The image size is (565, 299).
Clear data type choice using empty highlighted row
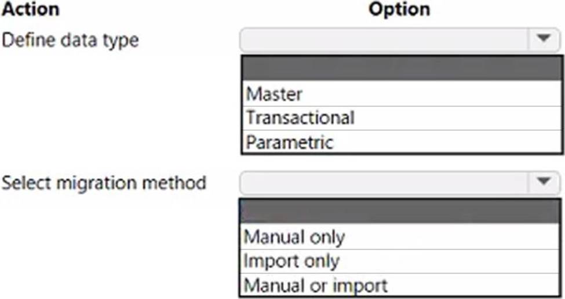tap(401, 68)
